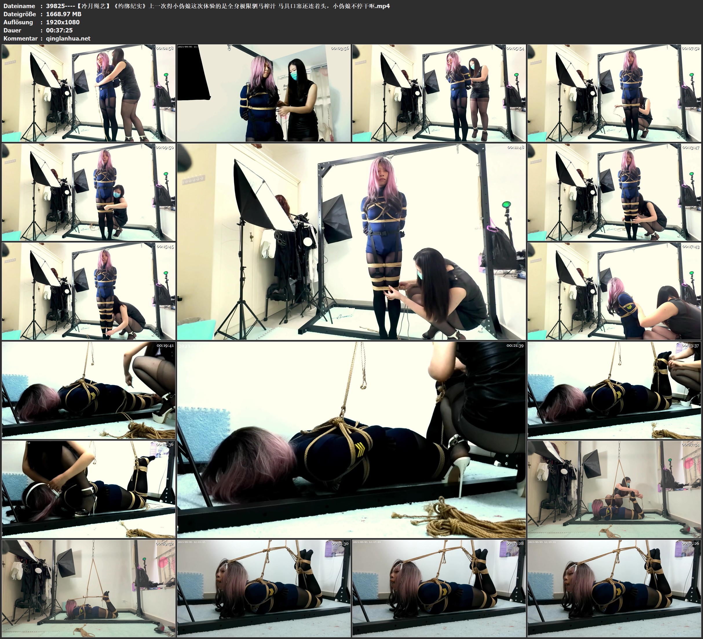The width and height of the screenshot is (703, 639).
Task: Click the thumbnail marked 00:13:47
Action: tap(614, 192)
